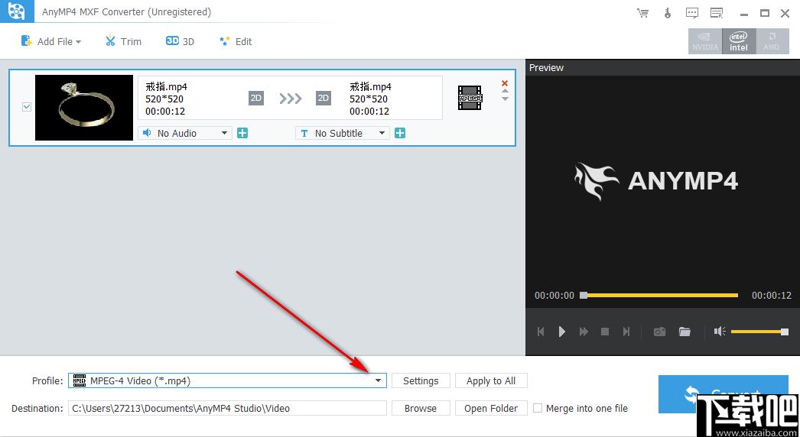The width and height of the screenshot is (800, 437).
Task: Select NVIDIA acceleration option
Action: coord(705,41)
